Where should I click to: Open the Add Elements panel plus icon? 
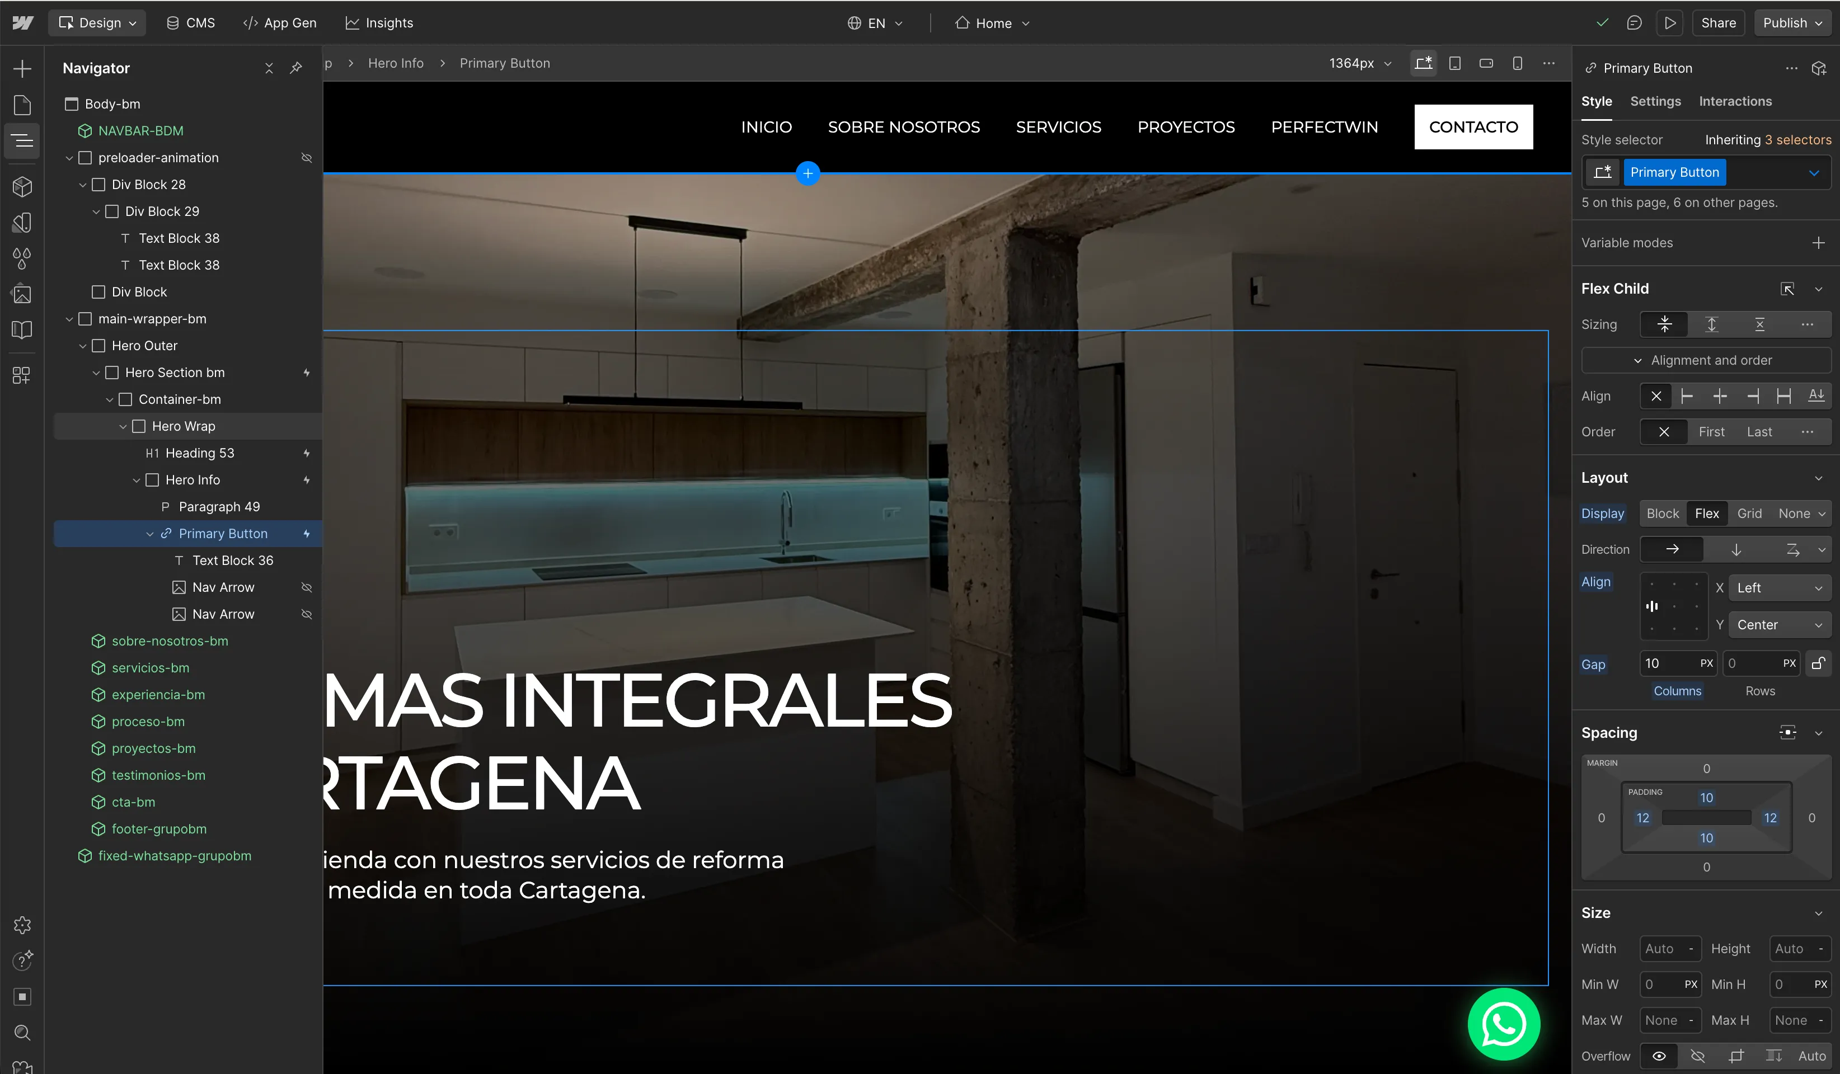[x=22, y=69]
